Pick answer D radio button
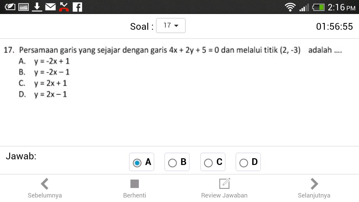 click(244, 163)
